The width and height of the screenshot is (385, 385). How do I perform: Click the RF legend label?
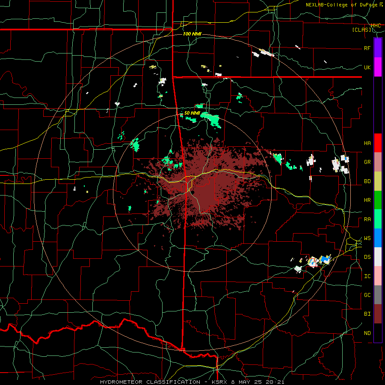(367, 48)
